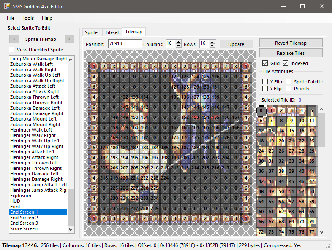Viewport: 332px width, 250px height.
Task: Click the sprite list scrollbar thumb
Action: [71, 207]
